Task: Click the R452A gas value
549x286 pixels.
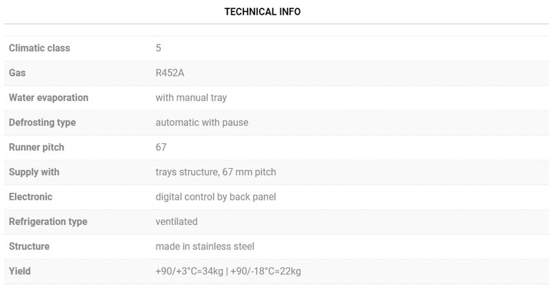Action: pyautogui.click(x=170, y=73)
